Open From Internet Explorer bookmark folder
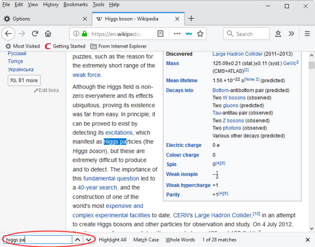The width and height of the screenshot is (315, 247). click(x=118, y=46)
